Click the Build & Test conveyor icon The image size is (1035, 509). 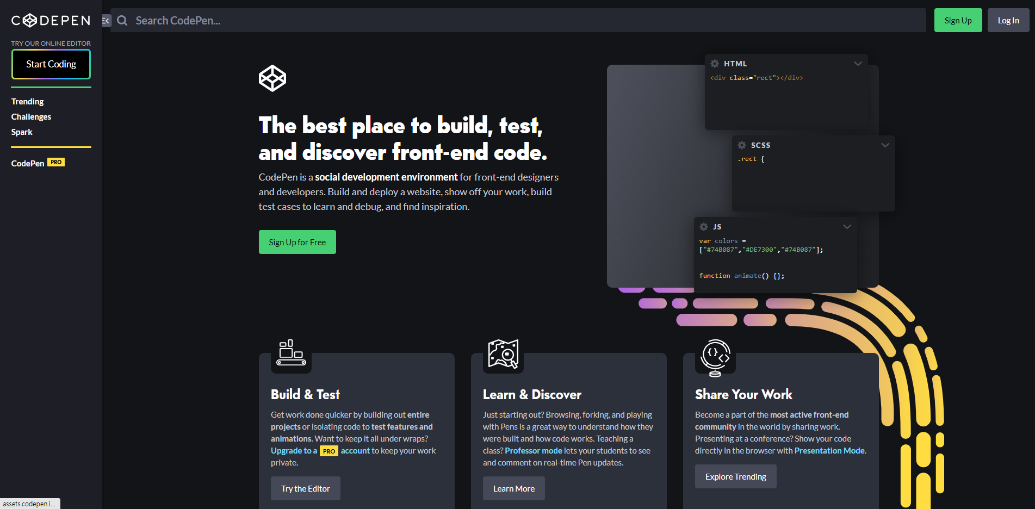(291, 352)
